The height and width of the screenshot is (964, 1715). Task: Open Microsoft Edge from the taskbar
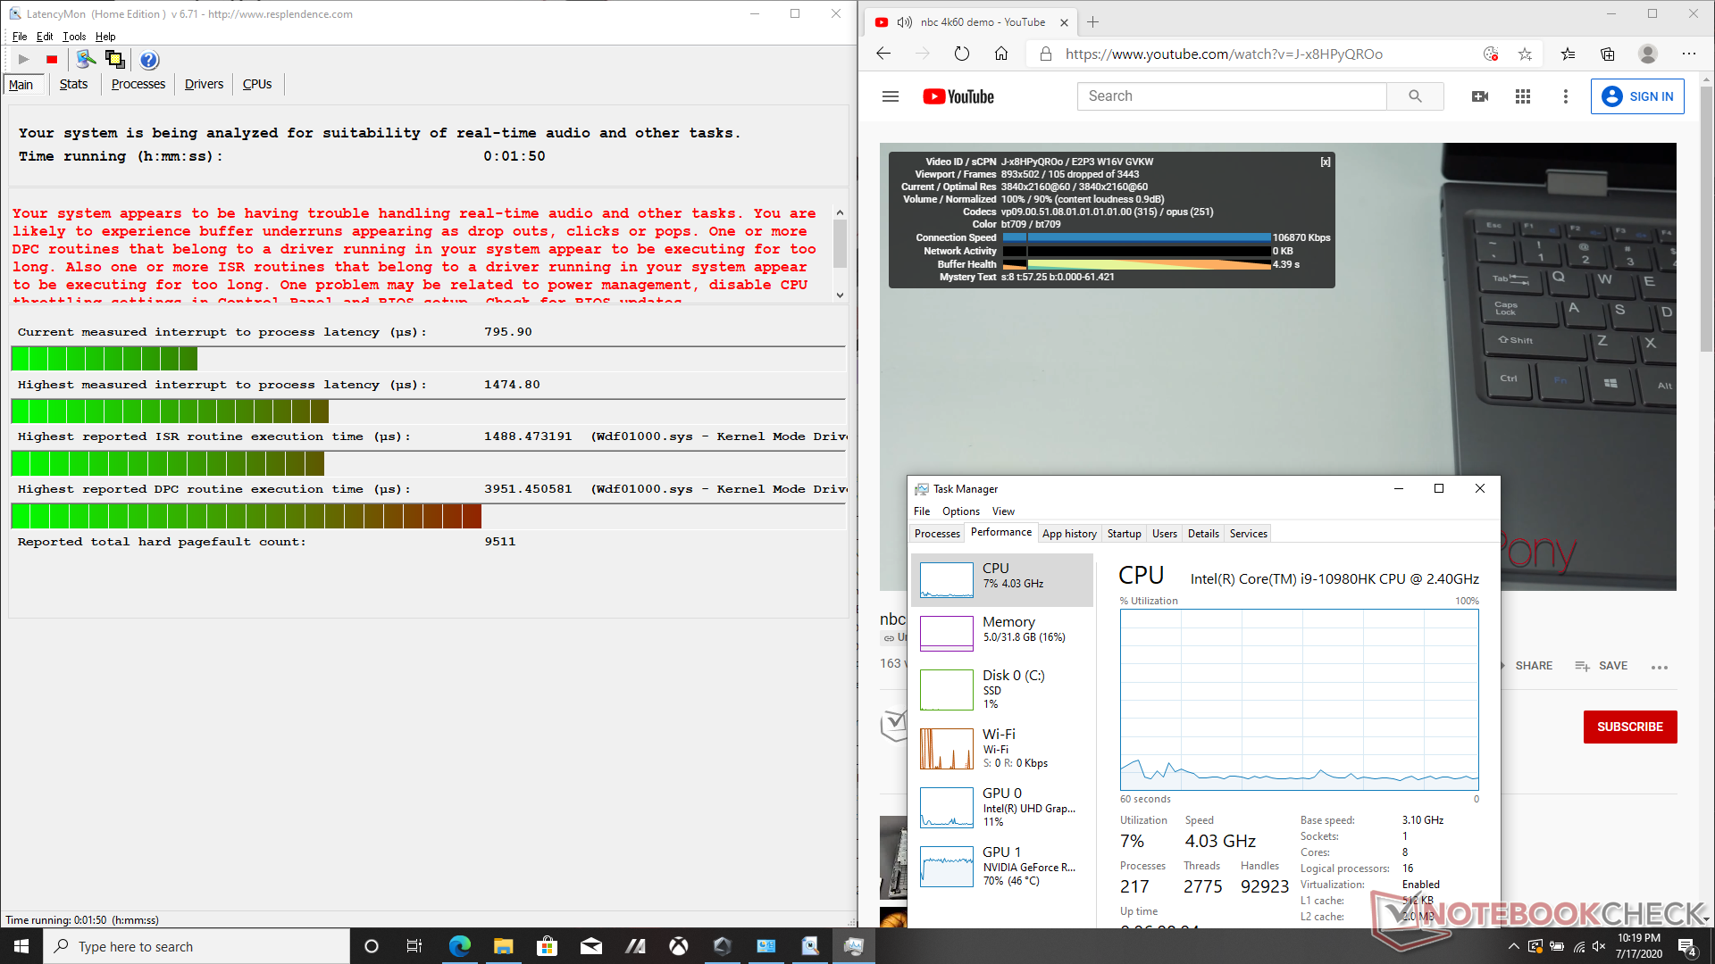459,946
